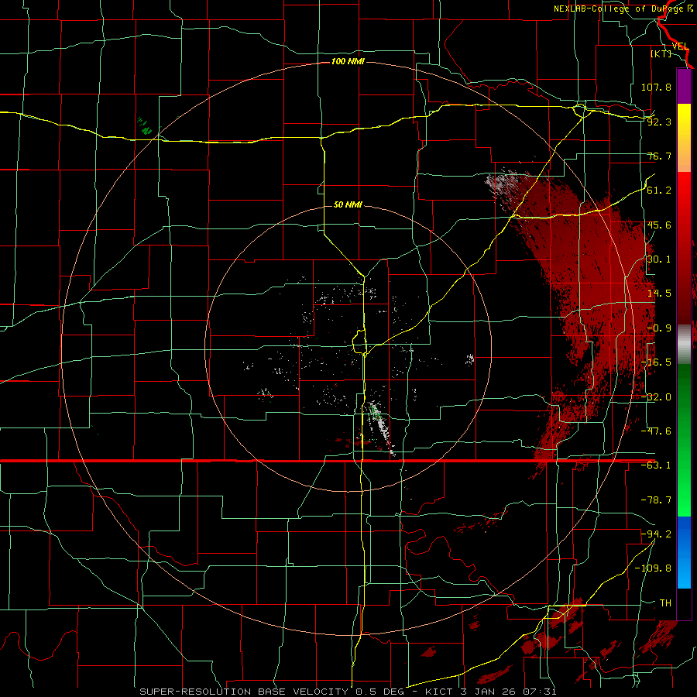Click the 100 NMI range ring label
This screenshot has height=697, width=697.
tap(348, 61)
